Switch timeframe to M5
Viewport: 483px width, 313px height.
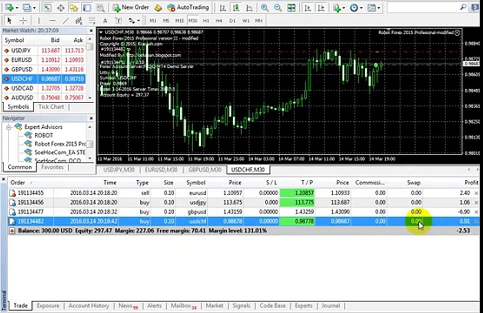[166, 21]
